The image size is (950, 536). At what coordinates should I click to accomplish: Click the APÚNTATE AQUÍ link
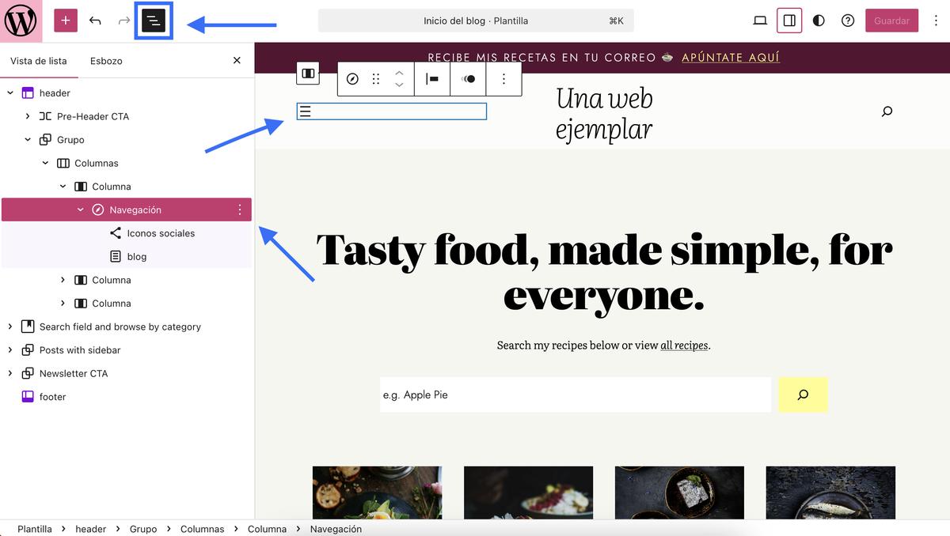coord(730,58)
